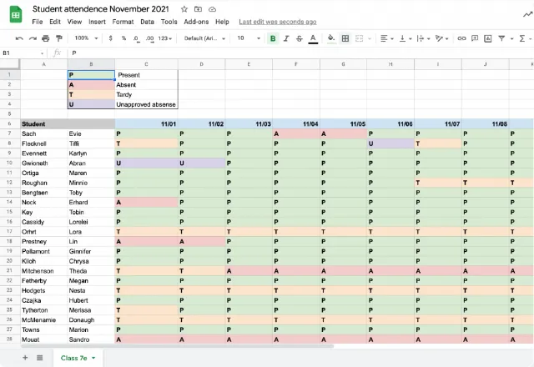Click the Name box showing B1

[x=23, y=53]
